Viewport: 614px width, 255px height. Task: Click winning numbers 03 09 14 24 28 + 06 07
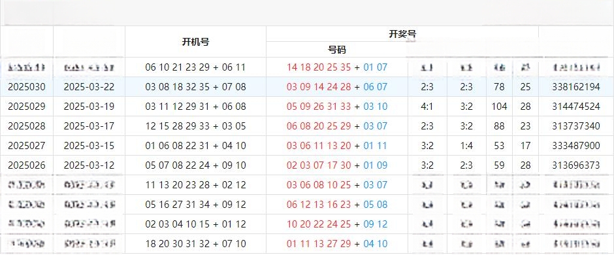(x=337, y=87)
